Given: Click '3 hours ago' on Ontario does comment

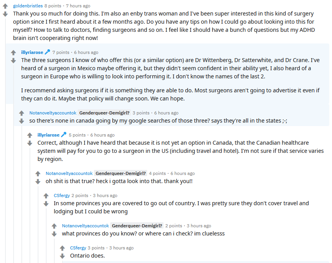Looking at the screenshot, I should click(x=121, y=248).
